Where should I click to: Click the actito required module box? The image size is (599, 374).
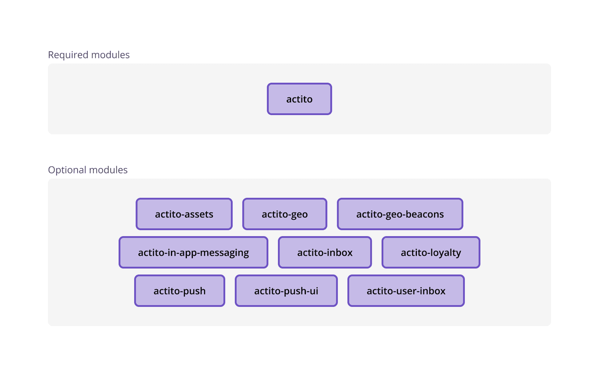(x=299, y=99)
